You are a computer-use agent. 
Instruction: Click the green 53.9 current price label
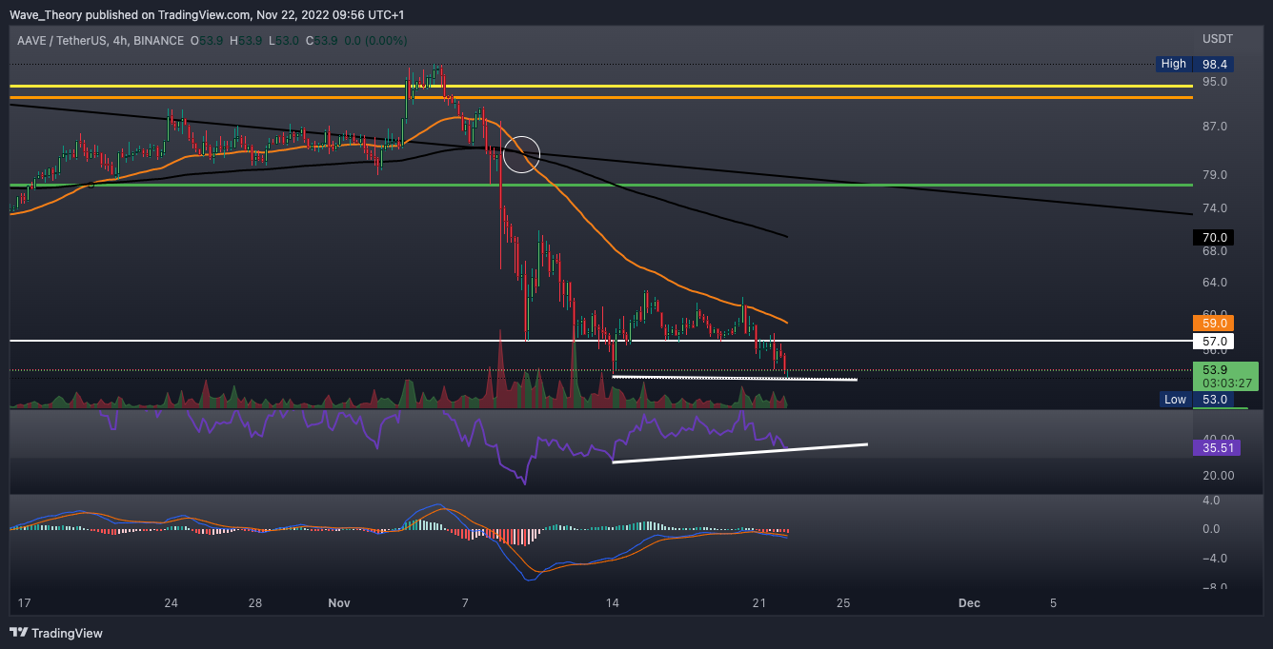click(1224, 370)
